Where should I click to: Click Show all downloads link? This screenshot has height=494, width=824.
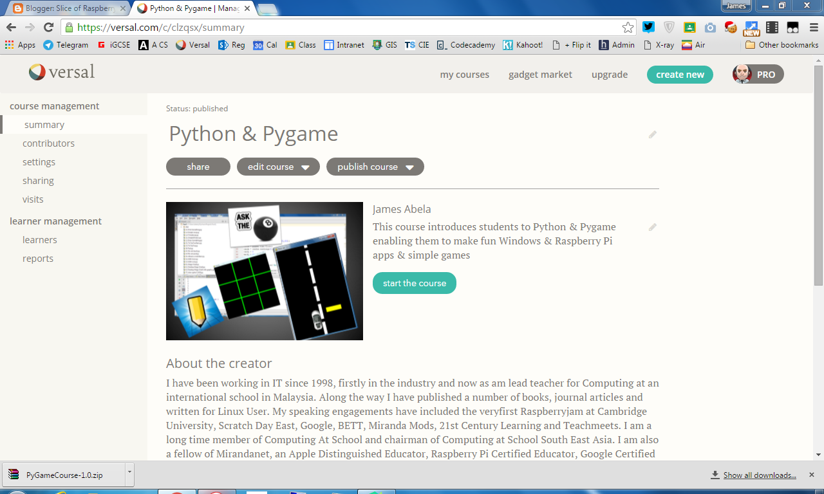tap(760, 475)
